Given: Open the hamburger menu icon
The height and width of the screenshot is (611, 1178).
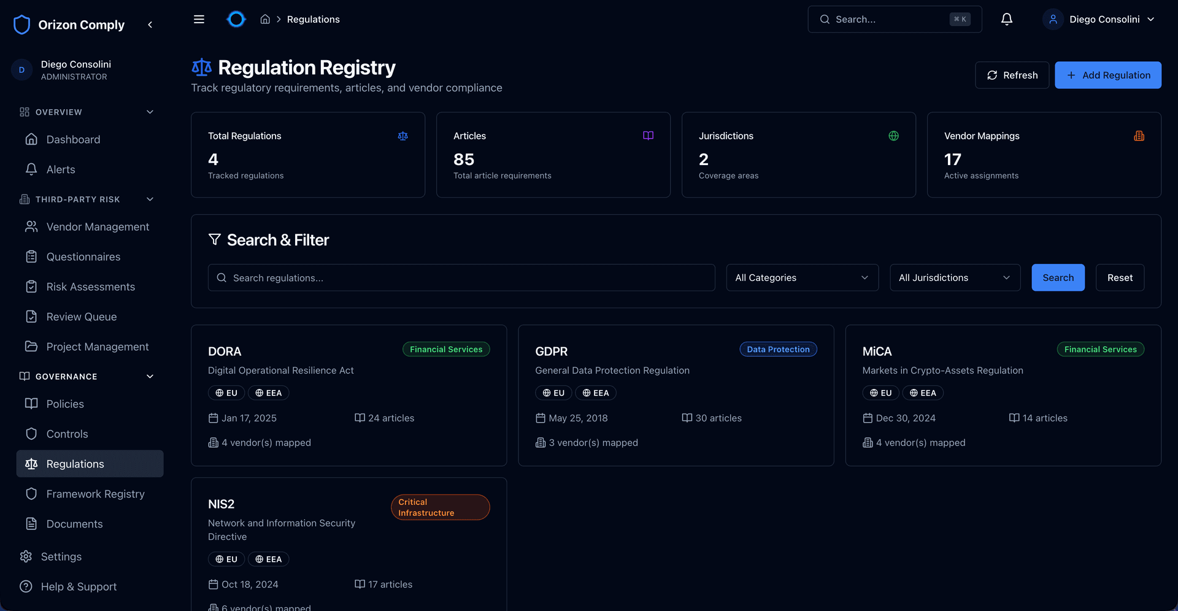Looking at the screenshot, I should [x=199, y=19].
